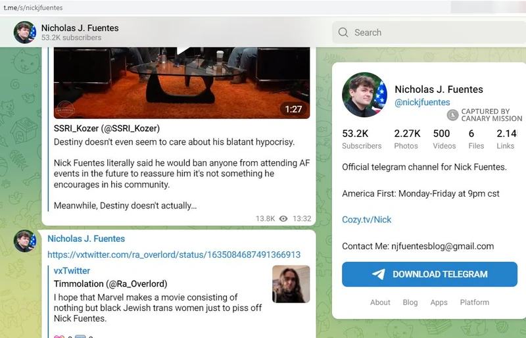
Task: Open the Platform footer link
Action: [x=474, y=302]
